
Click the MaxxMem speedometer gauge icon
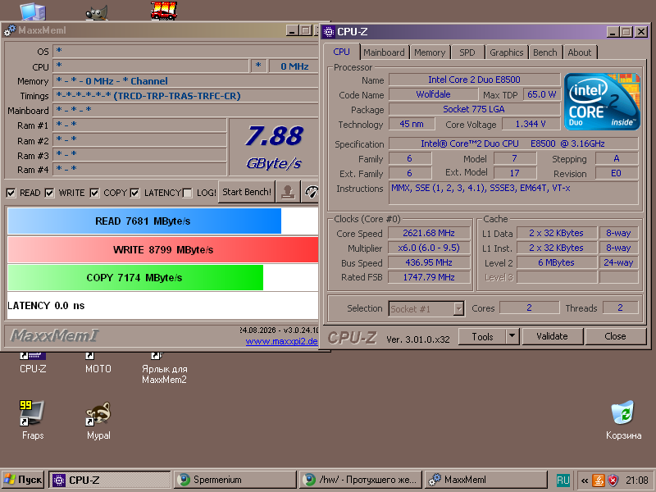click(311, 192)
